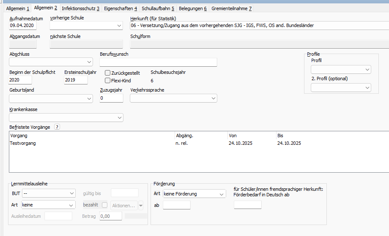Screen dimensions: 389x236
Task: Enable the Zurückgestellt checkbox
Action: click(107, 73)
